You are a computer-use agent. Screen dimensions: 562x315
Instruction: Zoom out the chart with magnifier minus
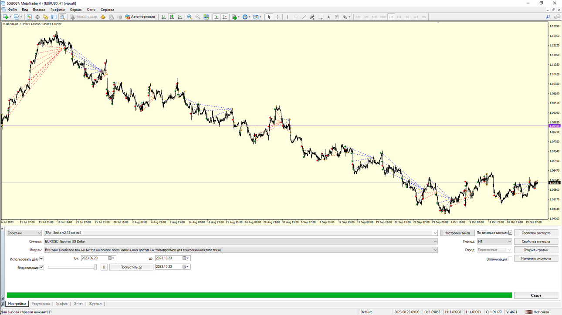(x=198, y=17)
